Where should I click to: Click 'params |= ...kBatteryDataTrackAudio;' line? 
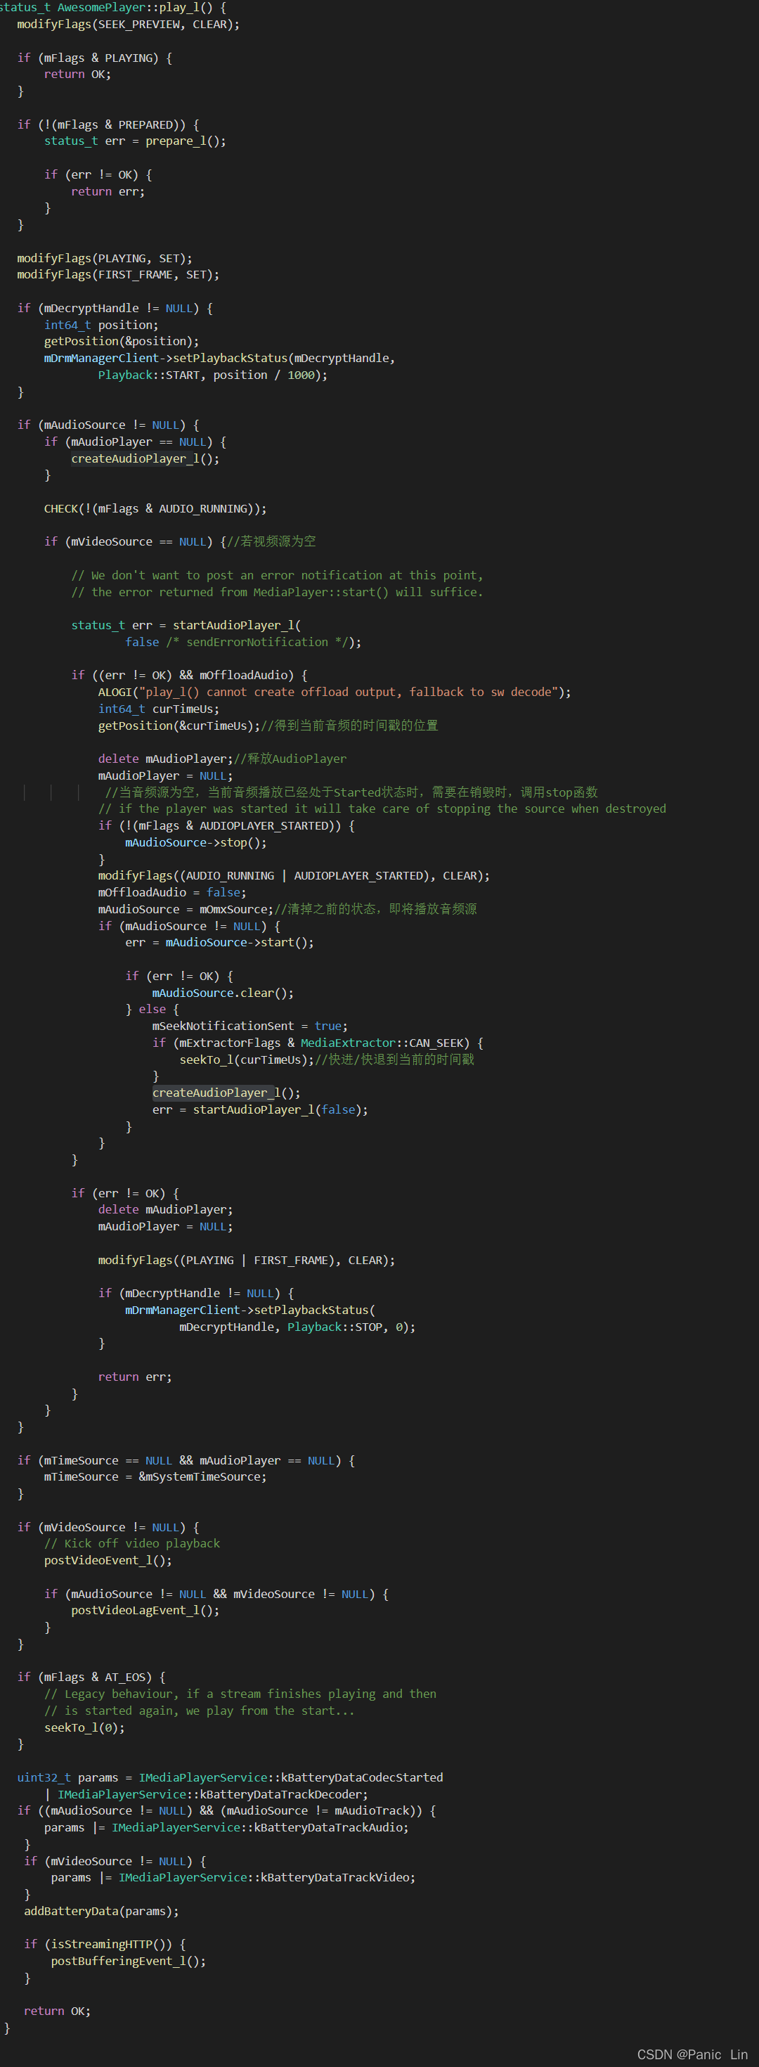point(226,1828)
